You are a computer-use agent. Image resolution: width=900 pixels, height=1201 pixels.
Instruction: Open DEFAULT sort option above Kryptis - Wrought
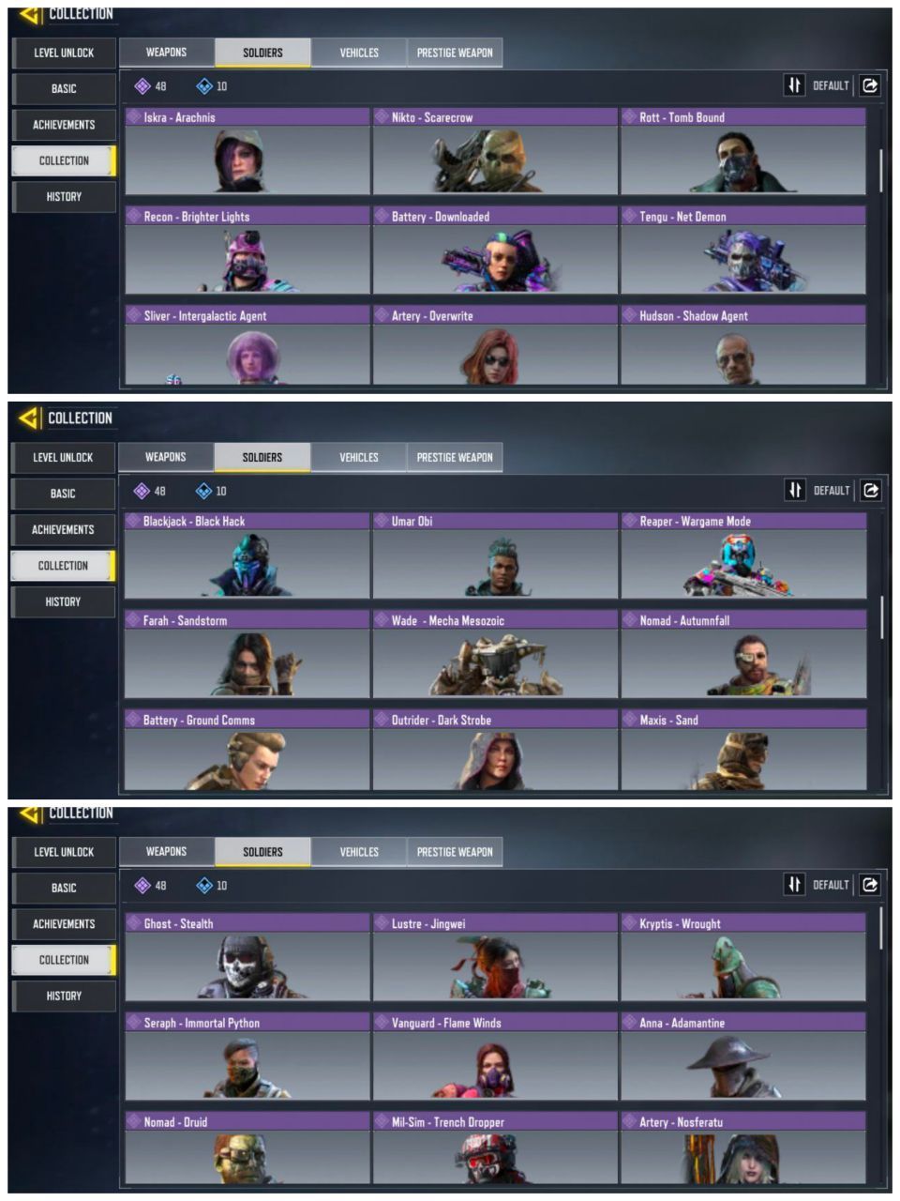click(x=831, y=885)
